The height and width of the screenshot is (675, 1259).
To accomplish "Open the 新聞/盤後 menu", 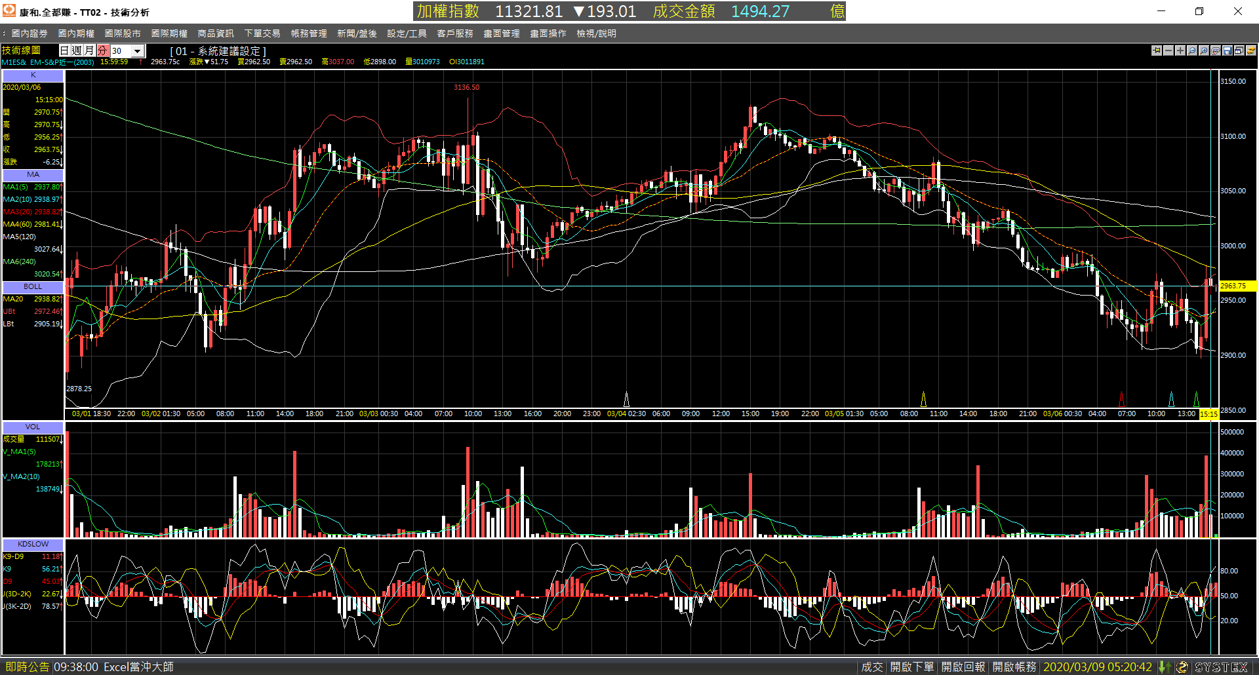I will pyautogui.click(x=357, y=33).
